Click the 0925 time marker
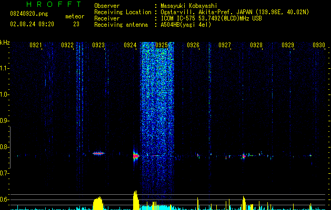Viewport: 331px width, 210px height. [x=162, y=45]
